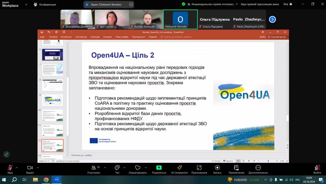Click the Zoom microphone Звук icon
Viewport: 326px width, 184px height.
point(10,168)
